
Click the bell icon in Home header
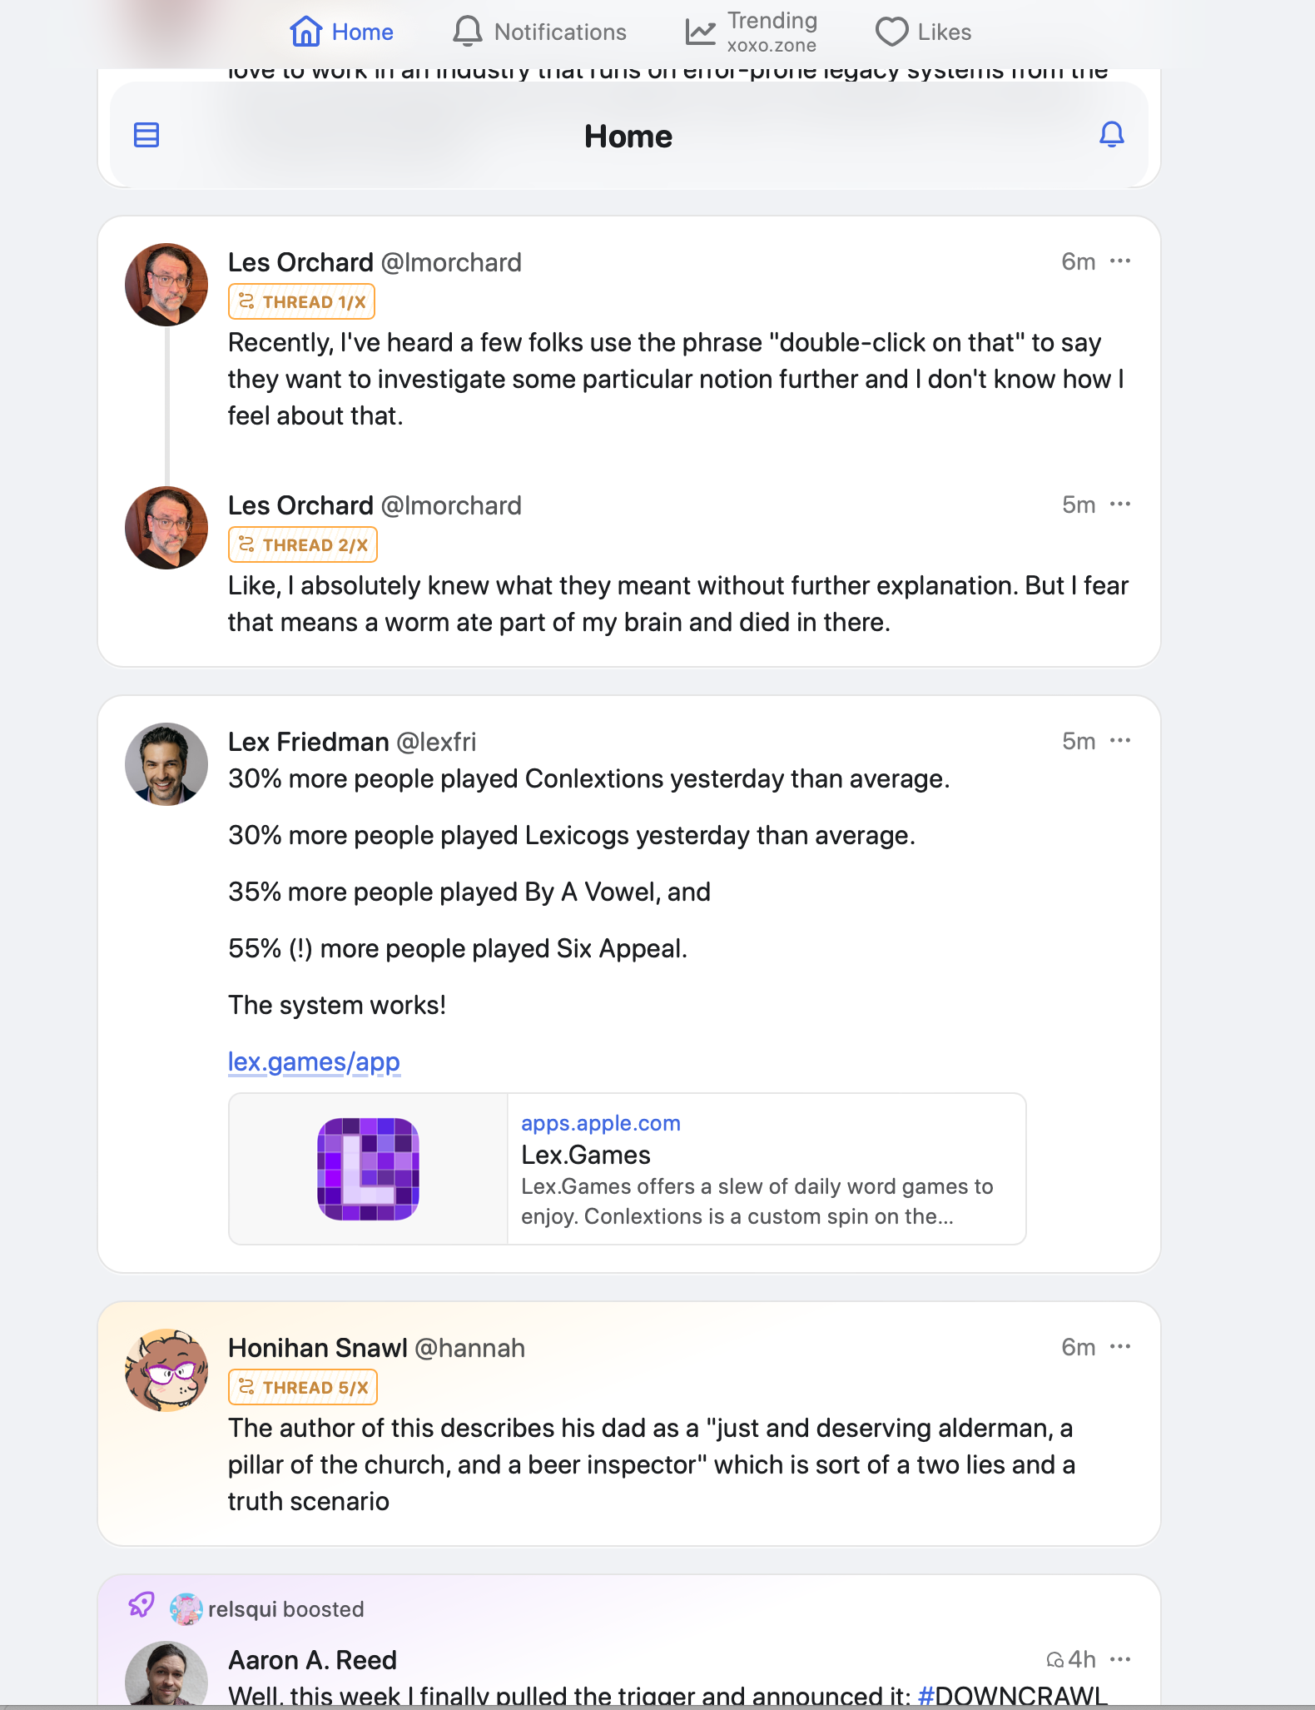click(x=1112, y=135)
